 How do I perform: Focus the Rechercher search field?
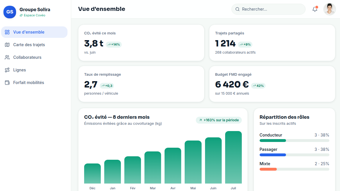(268, 9)
